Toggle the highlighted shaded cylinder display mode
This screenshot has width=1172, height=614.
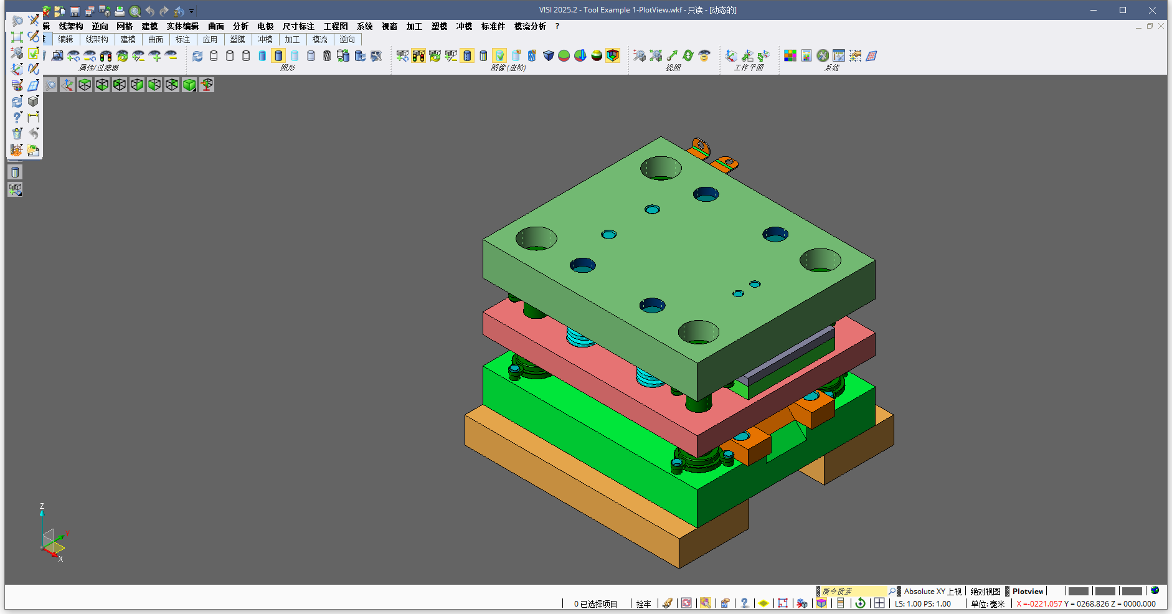(278, 56)
